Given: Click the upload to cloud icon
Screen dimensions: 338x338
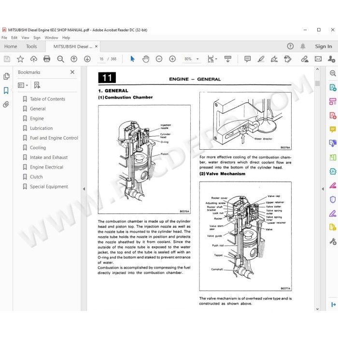Looking at the screenshot, I should tap(34, 59).
